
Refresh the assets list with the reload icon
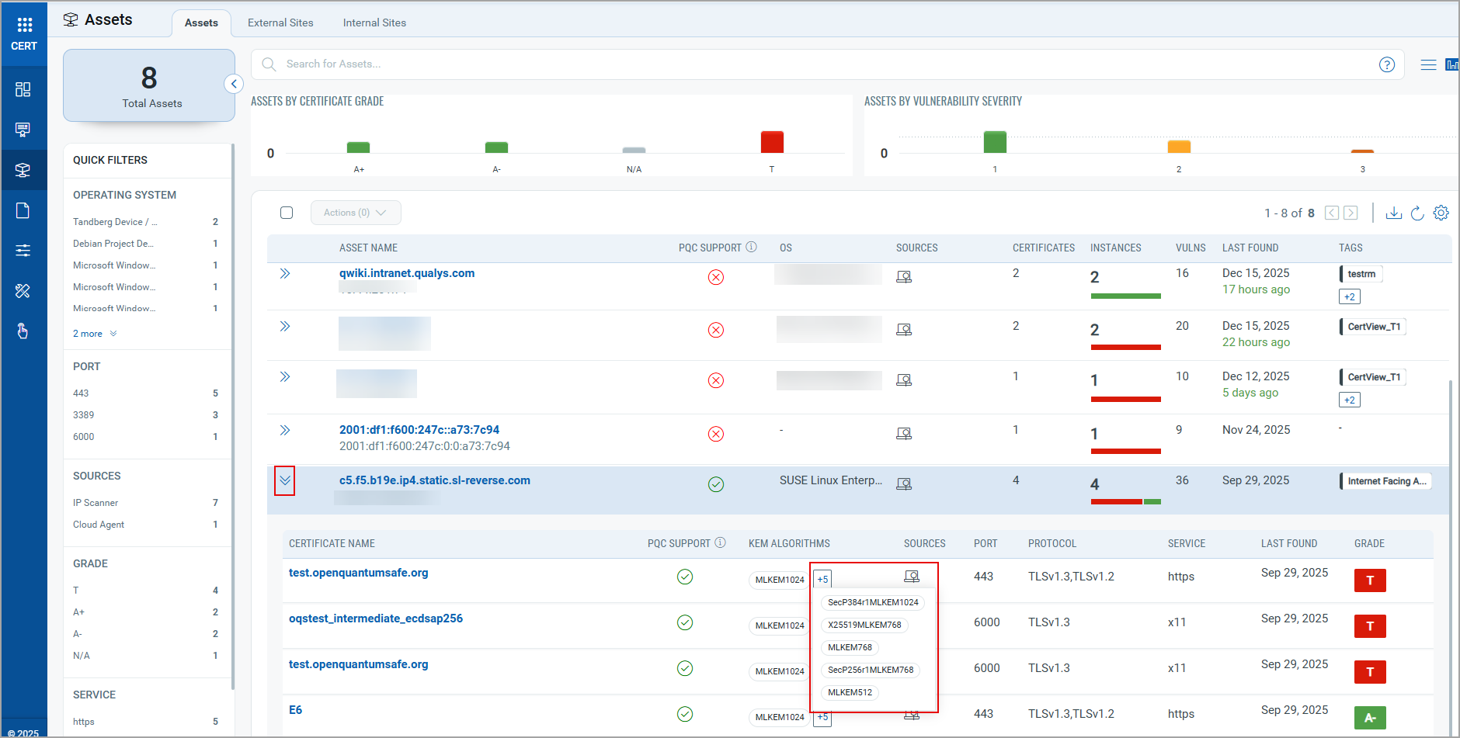tap(1417, 213)
